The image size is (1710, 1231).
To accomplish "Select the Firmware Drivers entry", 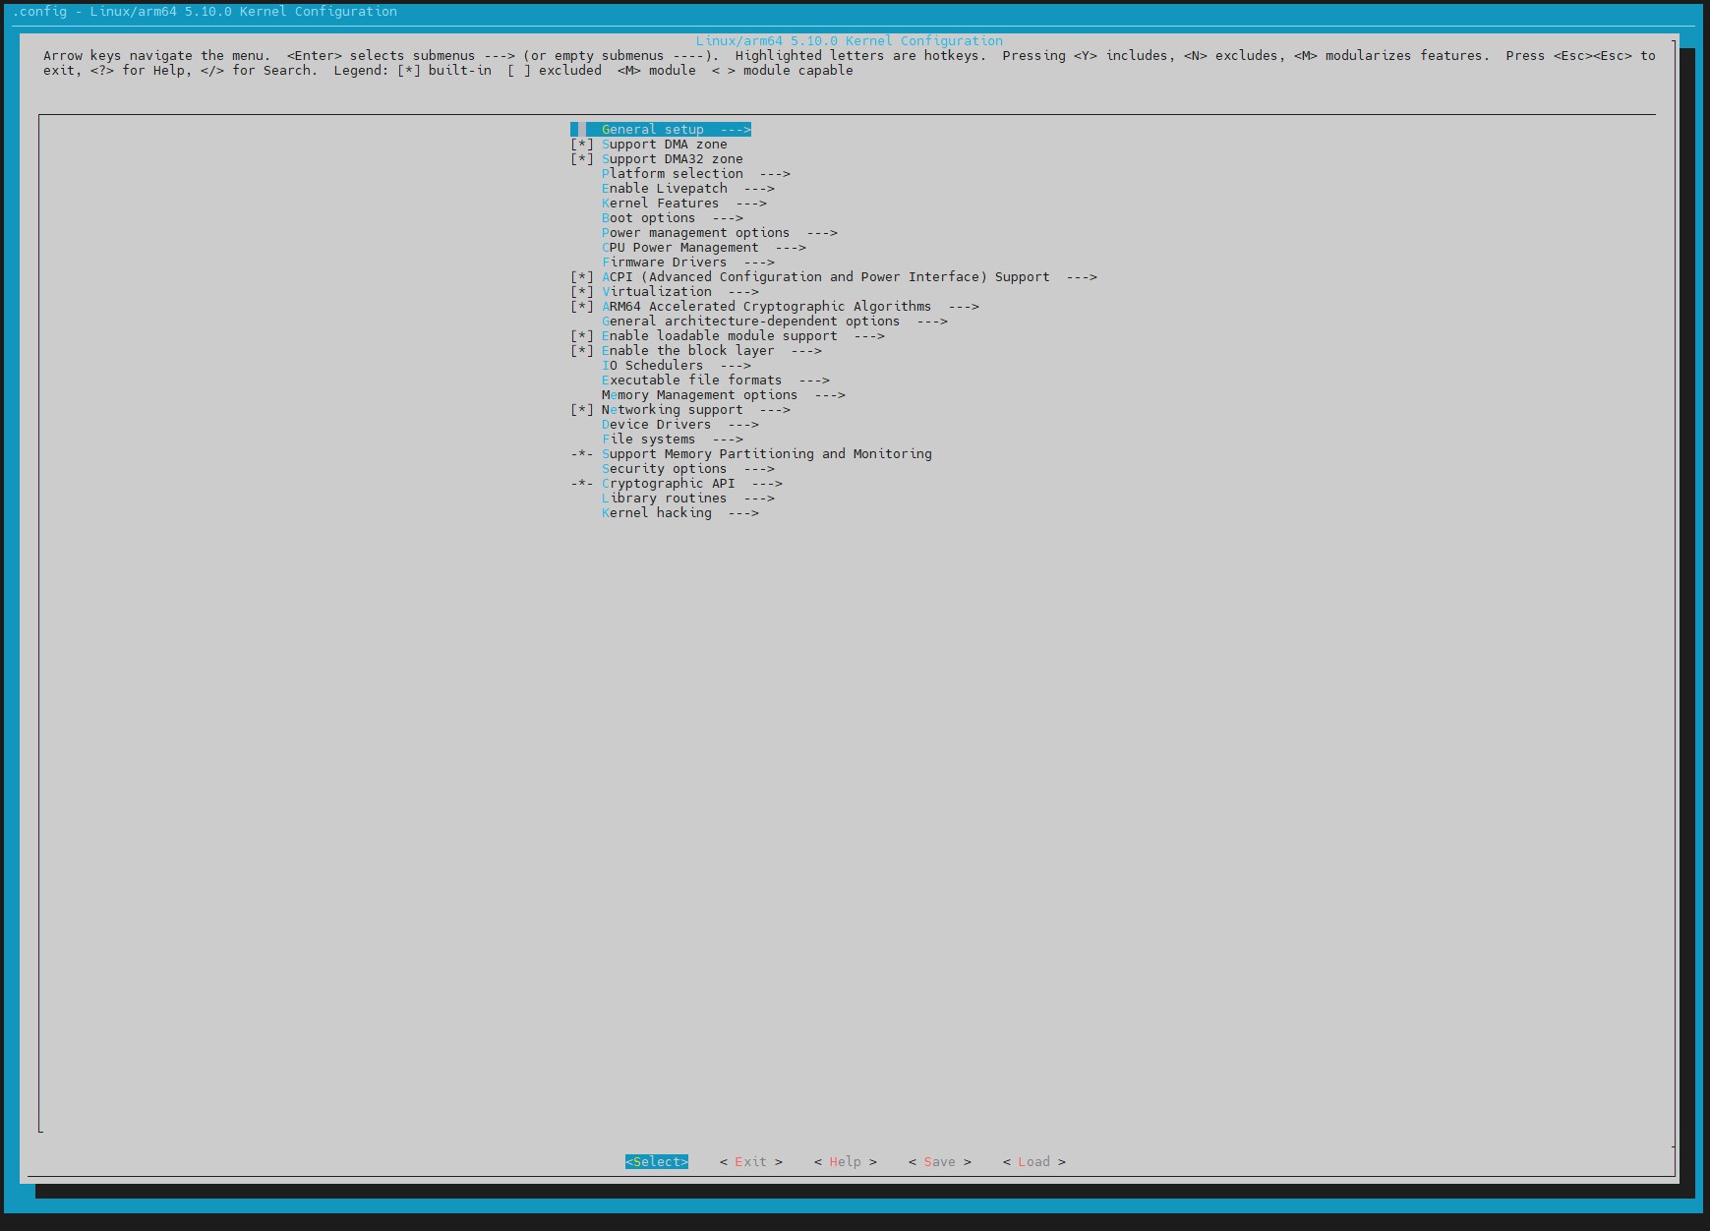I will point(688,263).
